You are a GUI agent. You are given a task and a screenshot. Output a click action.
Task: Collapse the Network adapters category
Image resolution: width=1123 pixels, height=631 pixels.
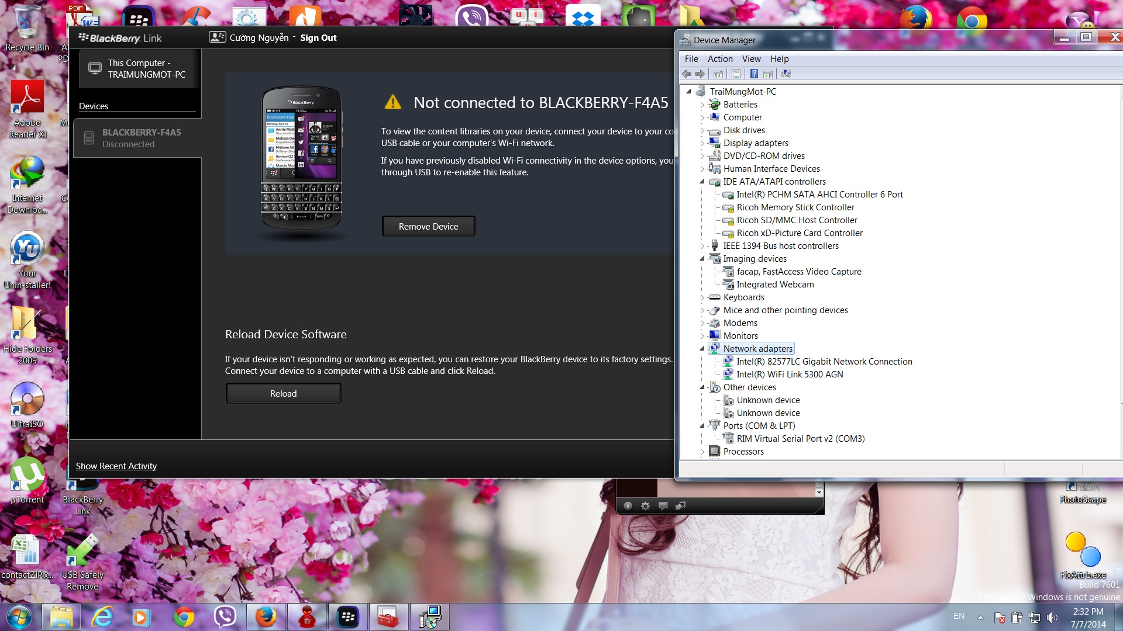(x=702, y=349)
